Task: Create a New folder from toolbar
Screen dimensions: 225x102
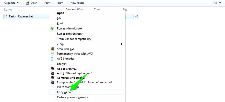Action: 77,3
